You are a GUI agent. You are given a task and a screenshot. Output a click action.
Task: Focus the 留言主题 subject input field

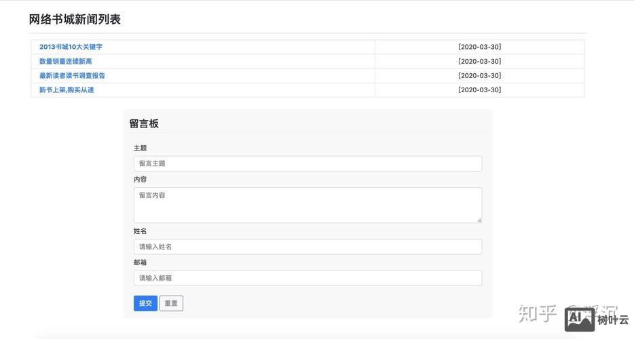307,163
